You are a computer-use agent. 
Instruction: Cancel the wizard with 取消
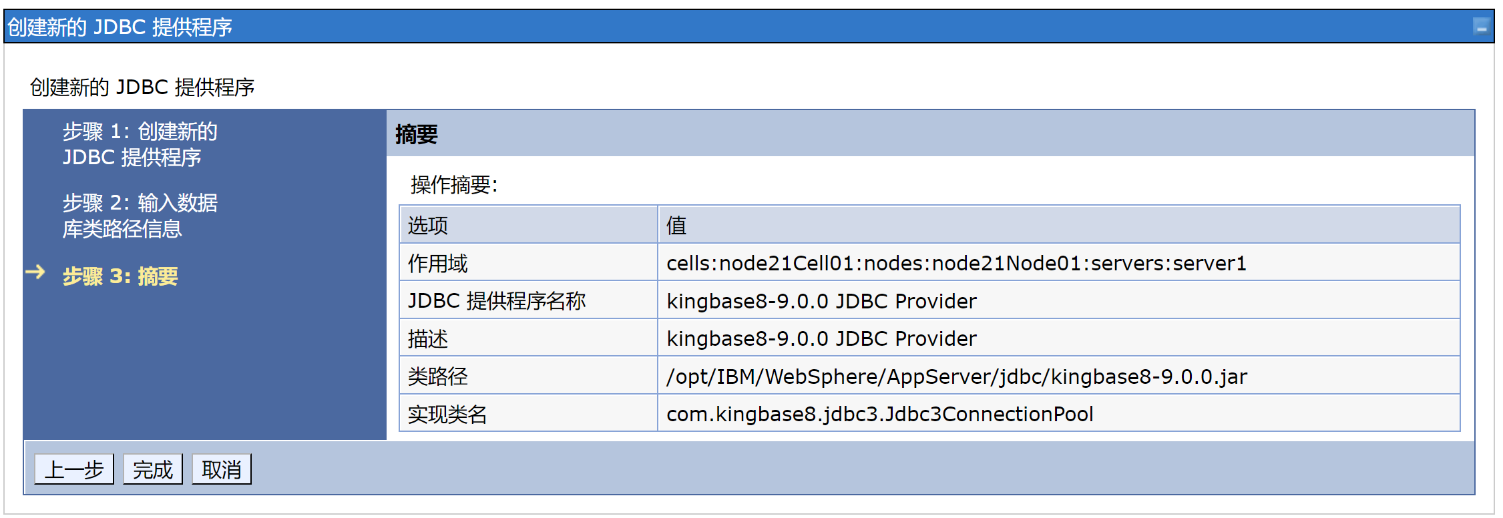(221, 470)
